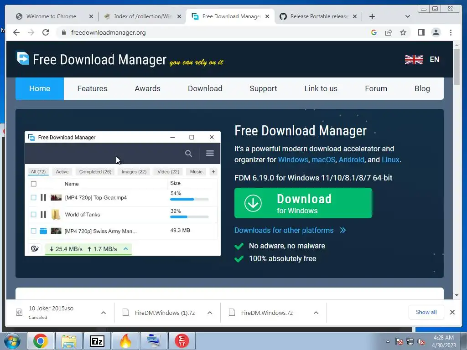Open the Awards menu item
The height and width of the screenshot is (350, 467).
click(x=147, y=88)
